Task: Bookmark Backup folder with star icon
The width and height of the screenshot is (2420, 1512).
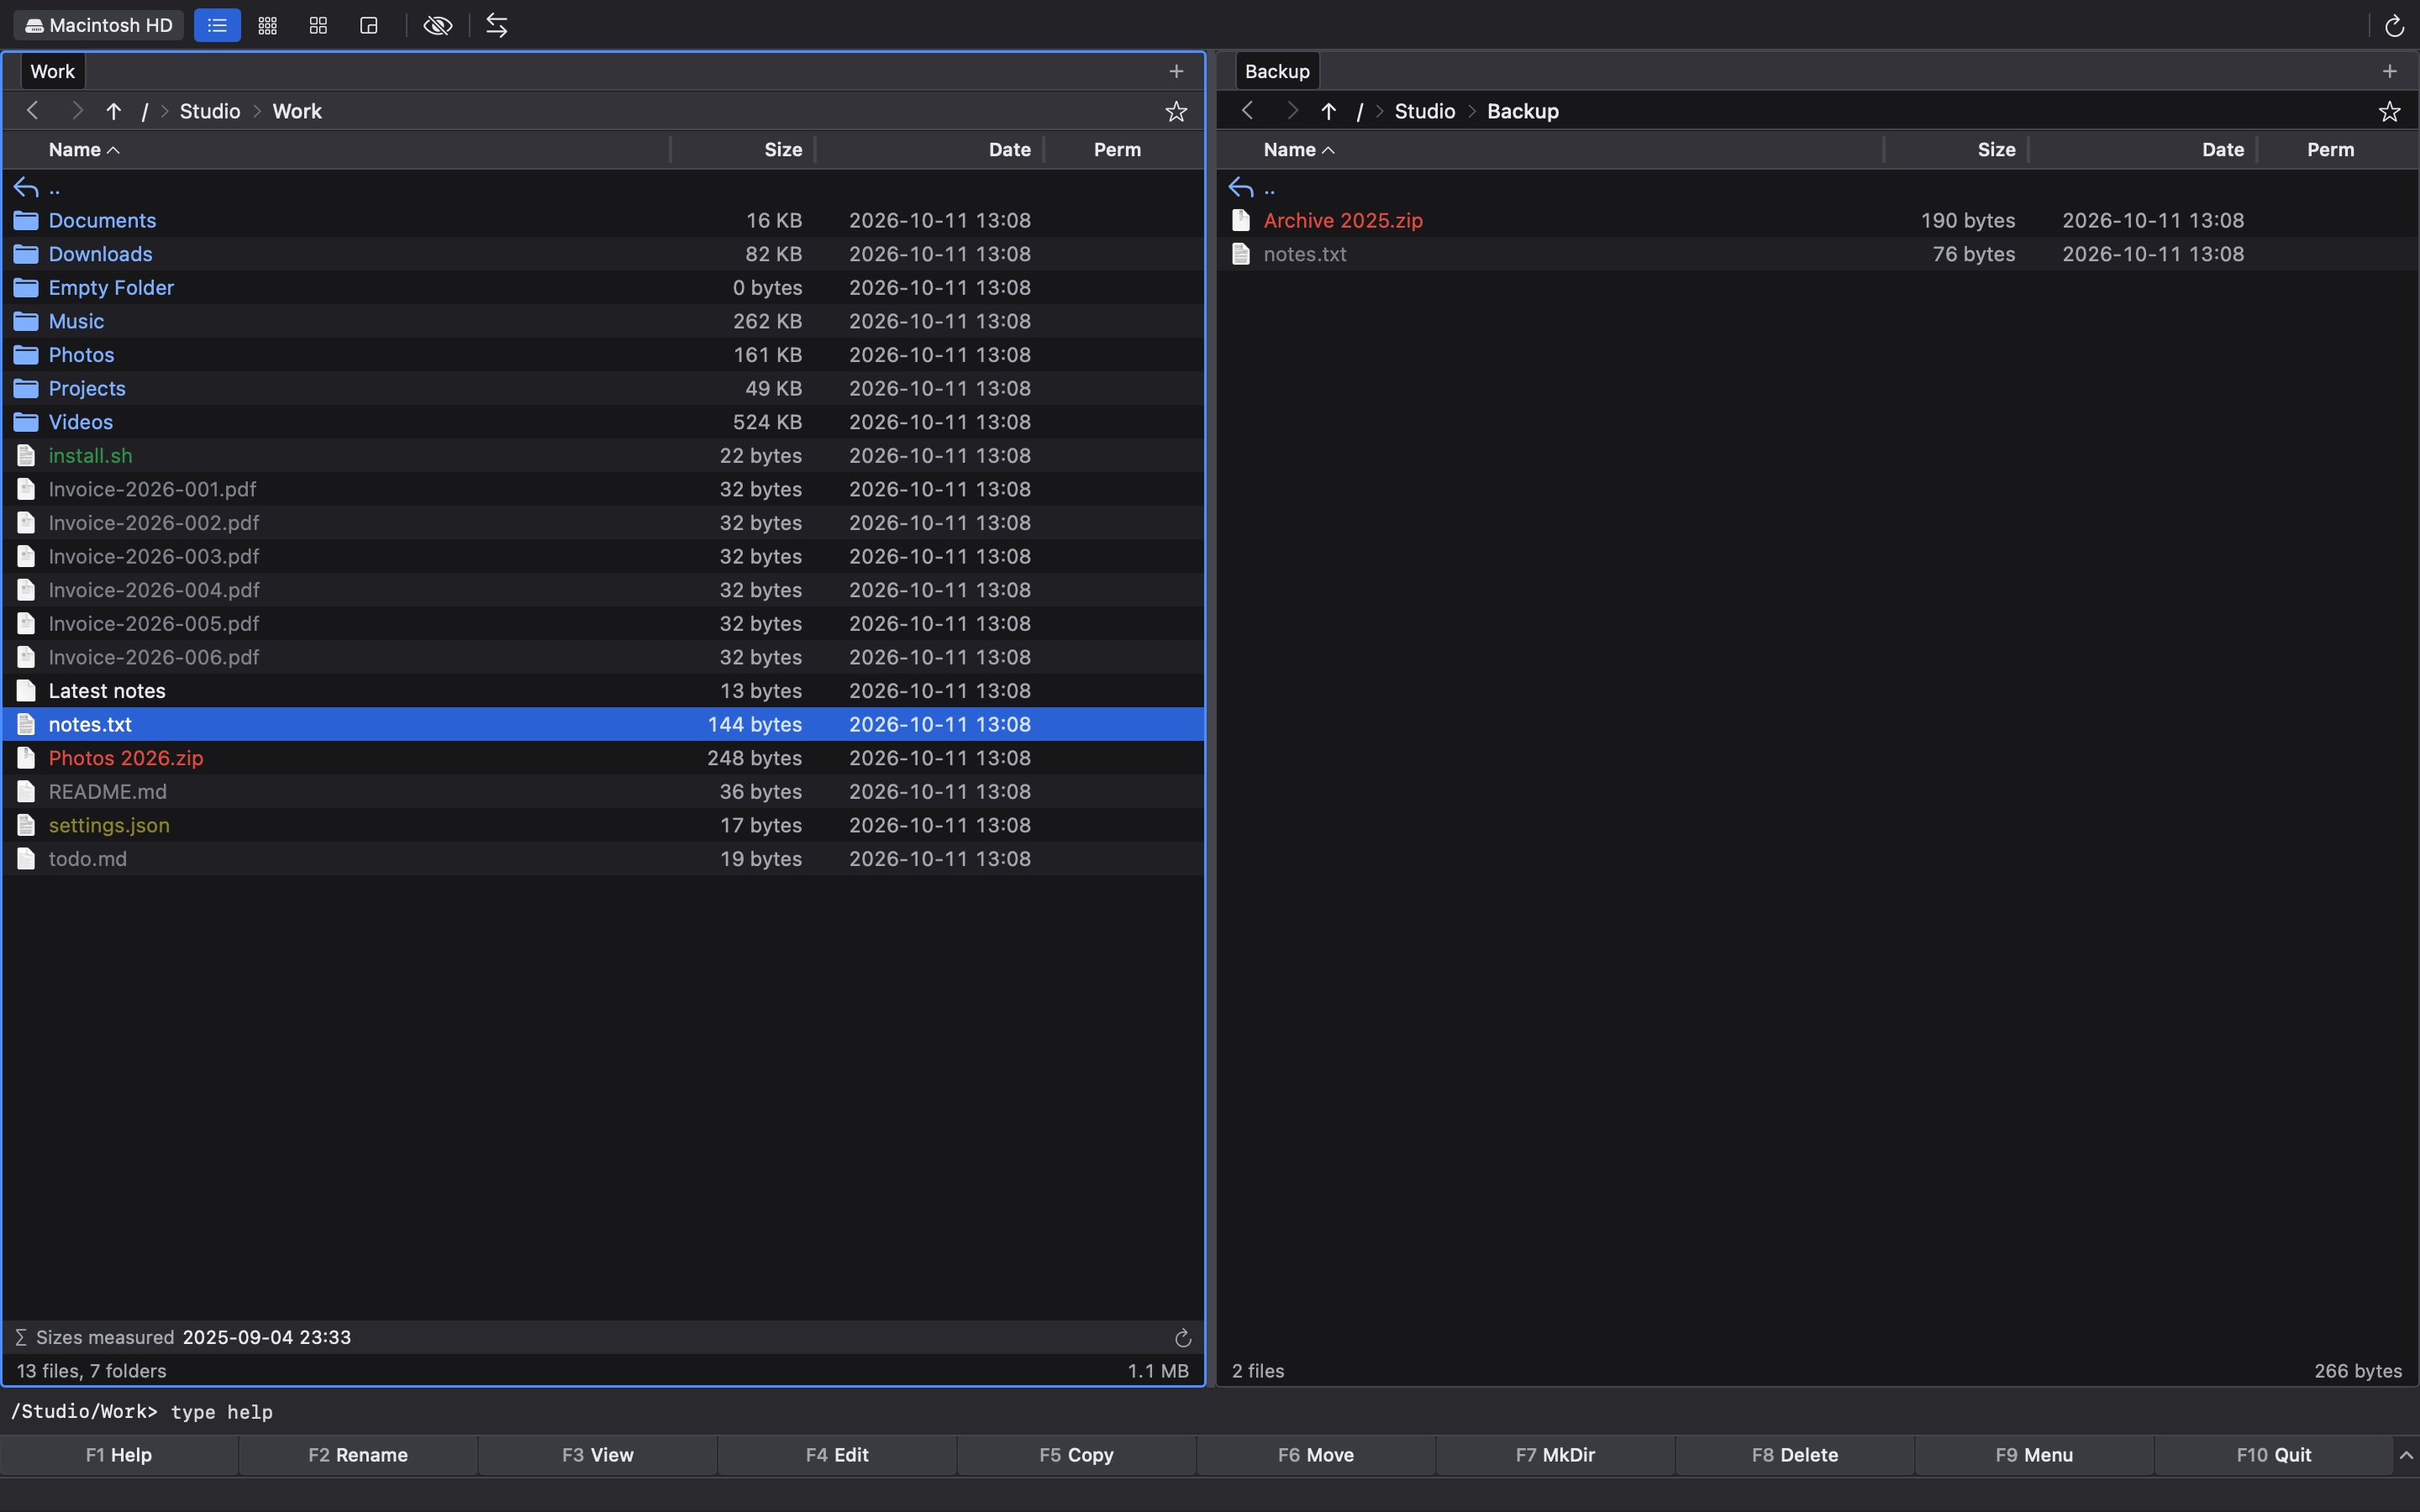Action: tap(2389, 111)
